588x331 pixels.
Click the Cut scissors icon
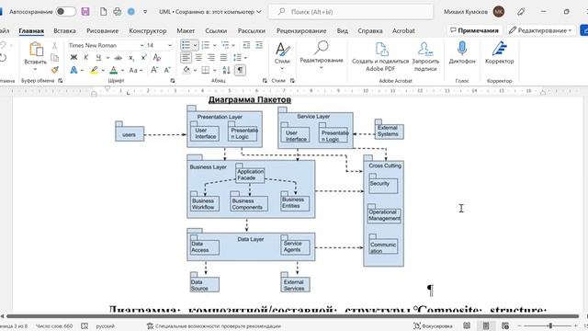click(x=55, y=46)
